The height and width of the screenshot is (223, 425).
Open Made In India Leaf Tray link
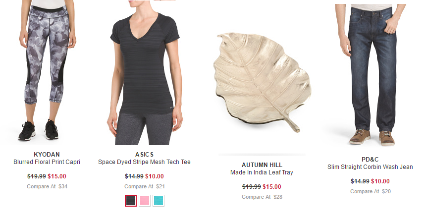coord(262,172)
